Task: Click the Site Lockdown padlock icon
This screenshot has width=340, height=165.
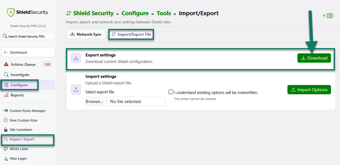Action: pos(6,130)
